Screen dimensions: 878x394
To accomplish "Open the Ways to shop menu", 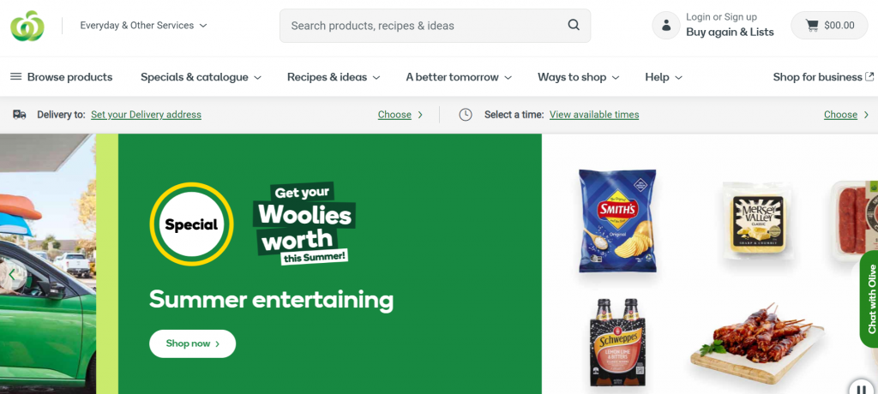I will point(579,77).
